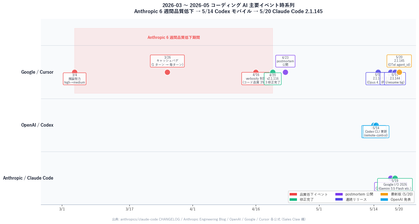Select the 4/16 x-axis tick label
Viewport: 419px width, 224px height.
pos(256,209)
